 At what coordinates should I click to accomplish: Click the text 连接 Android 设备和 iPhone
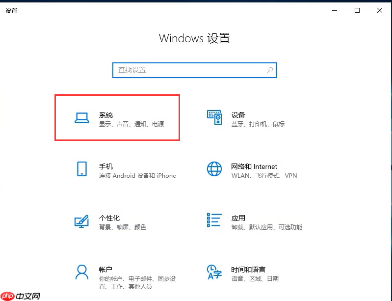click(137, 176)
